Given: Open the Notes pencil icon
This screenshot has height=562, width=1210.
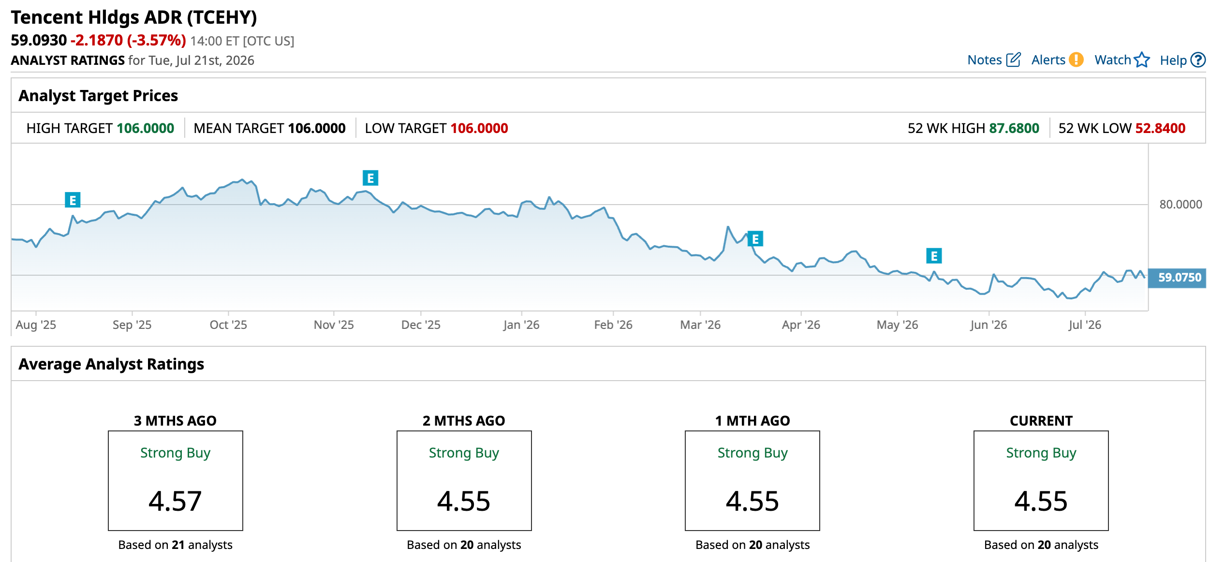Looking at the screenshot, I should (1013, 60).
